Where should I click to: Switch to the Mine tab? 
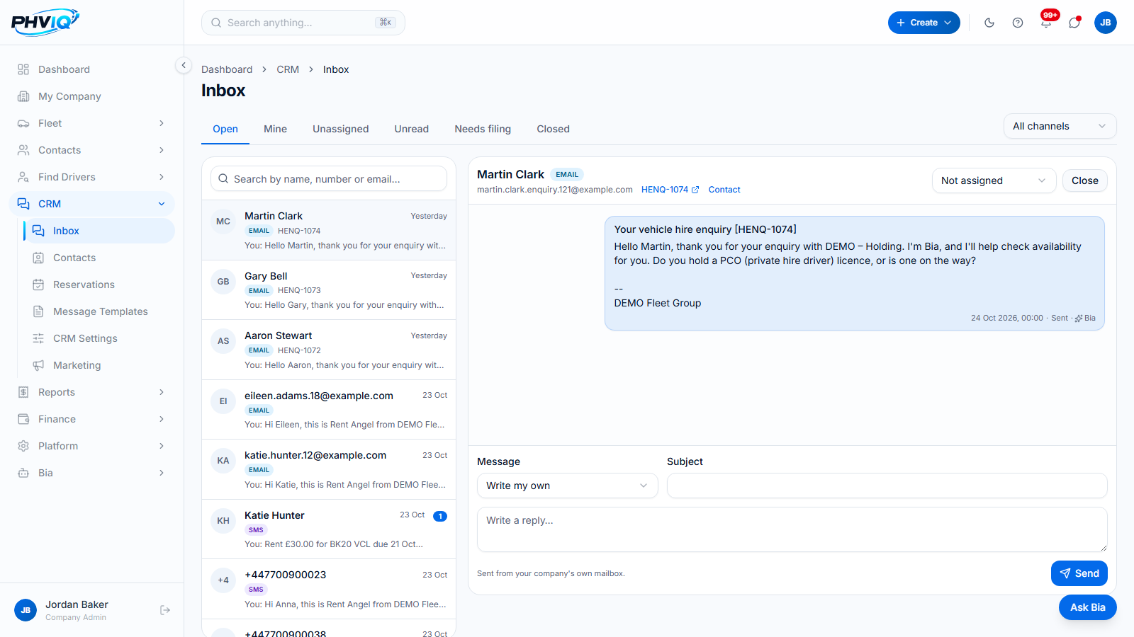tap(275, 129)
